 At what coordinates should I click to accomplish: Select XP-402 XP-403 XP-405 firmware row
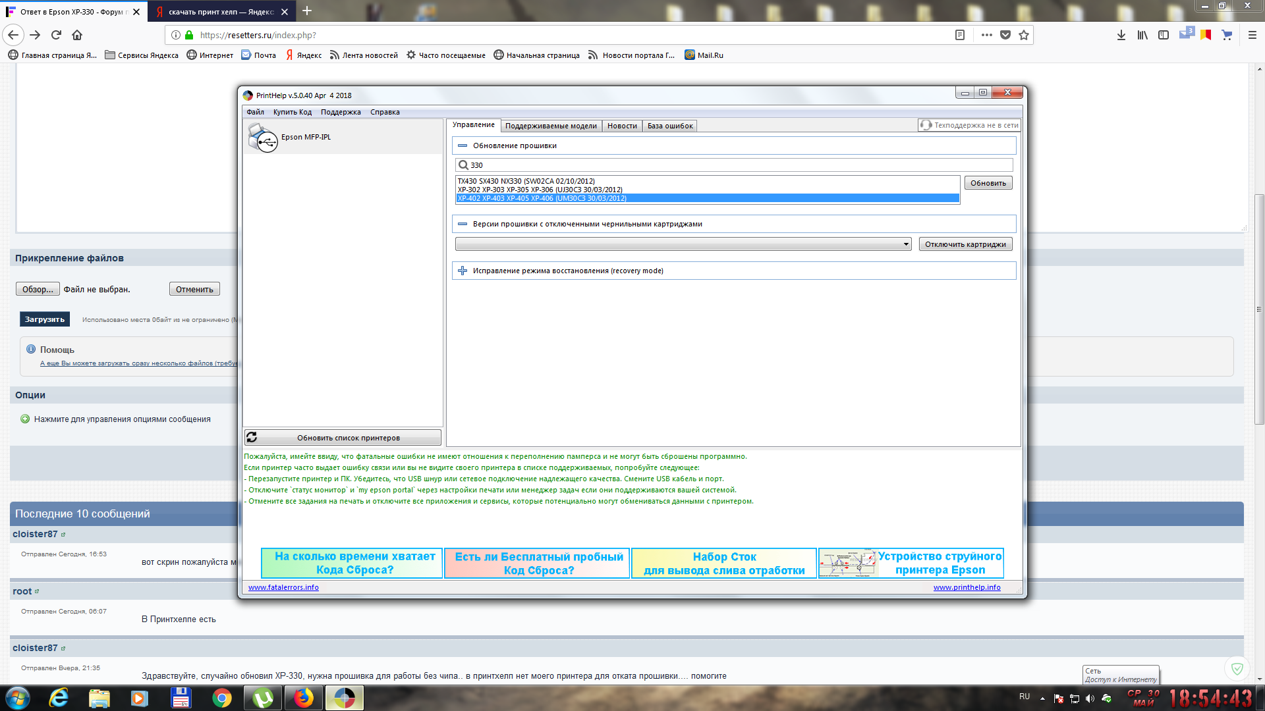click(708, 198)
